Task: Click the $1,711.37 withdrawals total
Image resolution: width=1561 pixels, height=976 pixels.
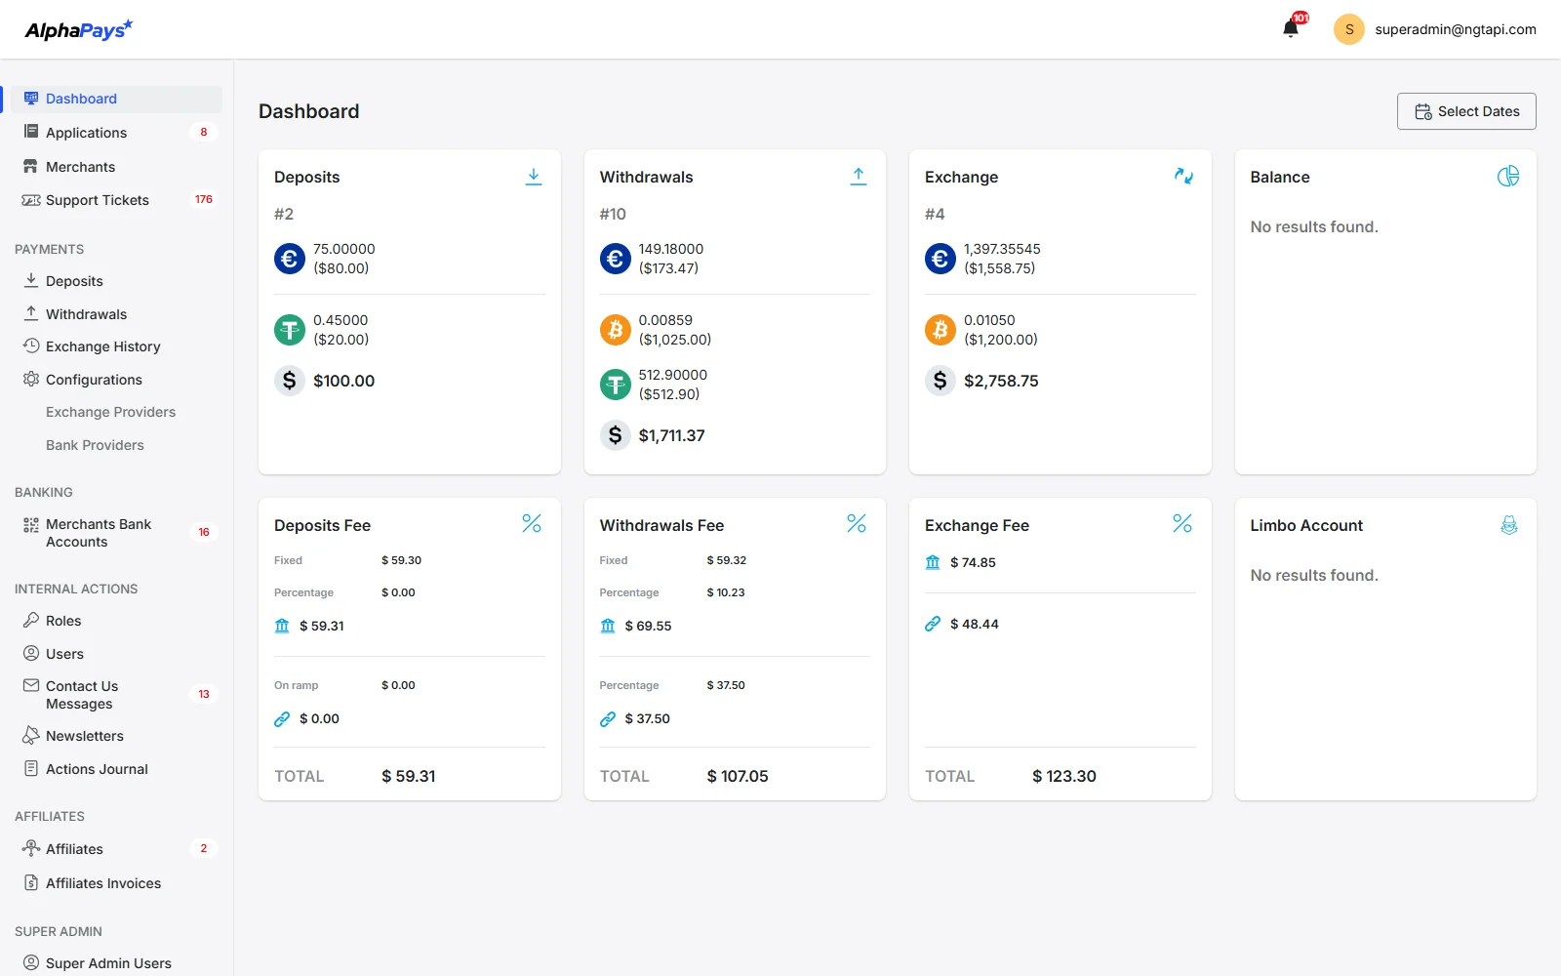Action: click(x=671, y=435)
